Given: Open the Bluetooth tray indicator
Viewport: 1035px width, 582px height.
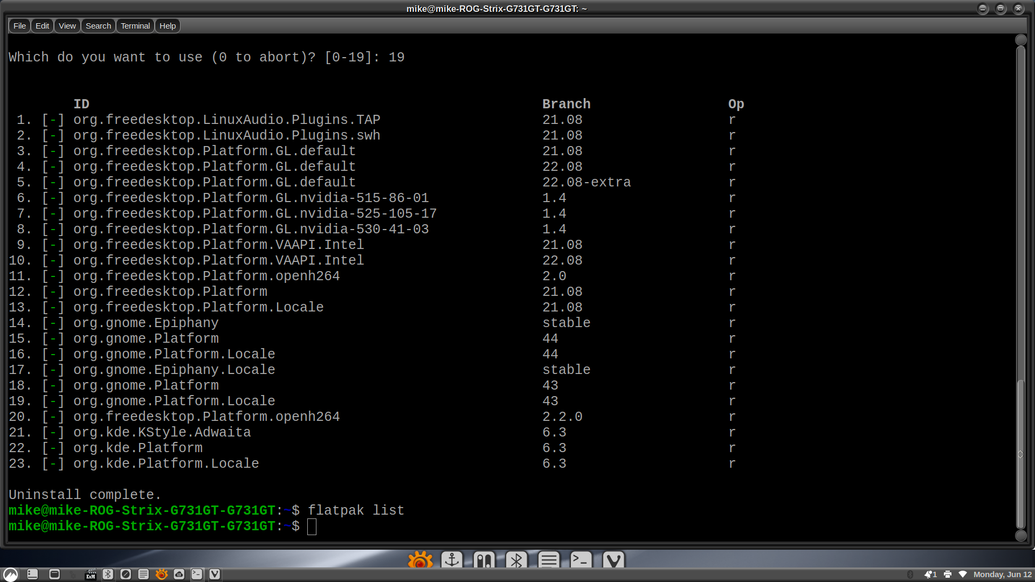Looking at the screenshot, I should tap(910, 574).
